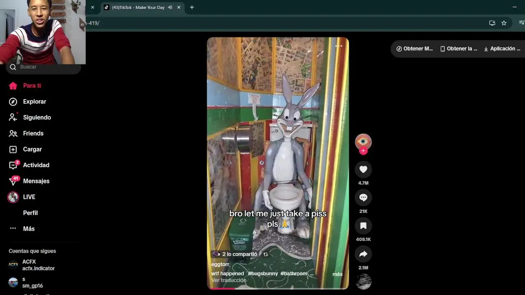Open the LIVE section
This screenshot has width=525, height=295.
pos(22,197)
